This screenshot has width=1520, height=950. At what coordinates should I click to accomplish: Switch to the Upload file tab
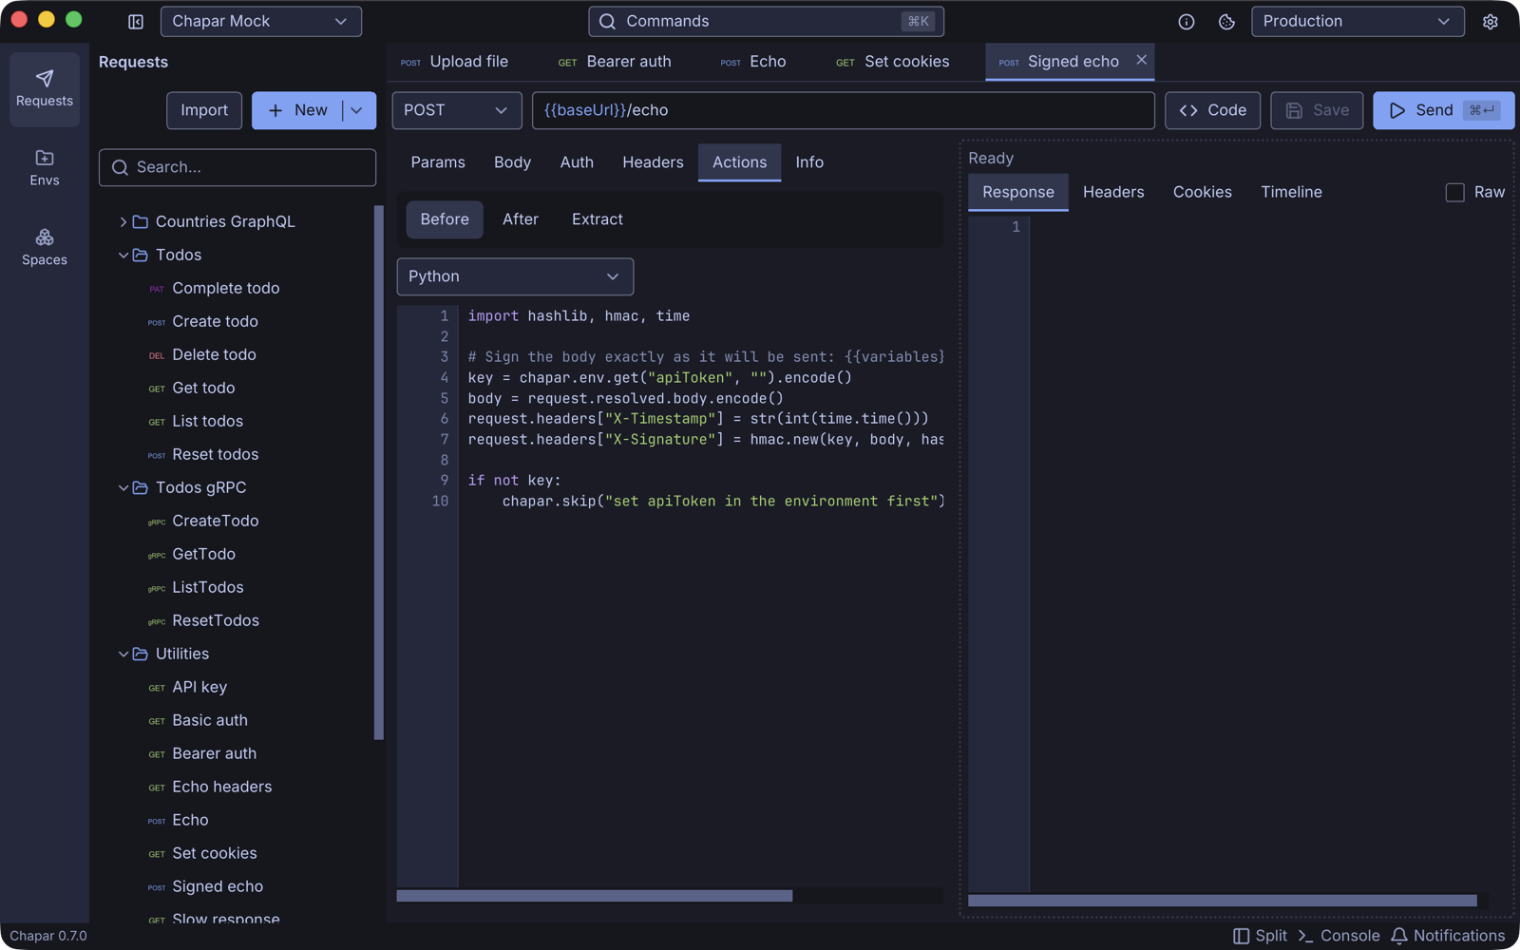click(454, 62)
